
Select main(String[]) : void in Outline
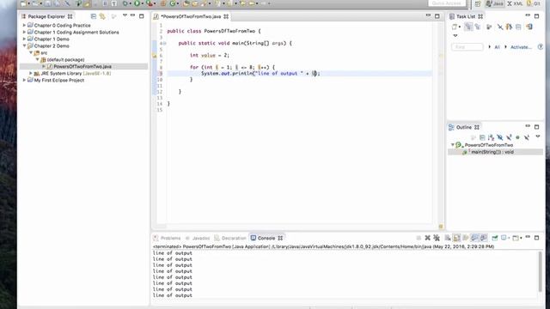click(492, 152)
